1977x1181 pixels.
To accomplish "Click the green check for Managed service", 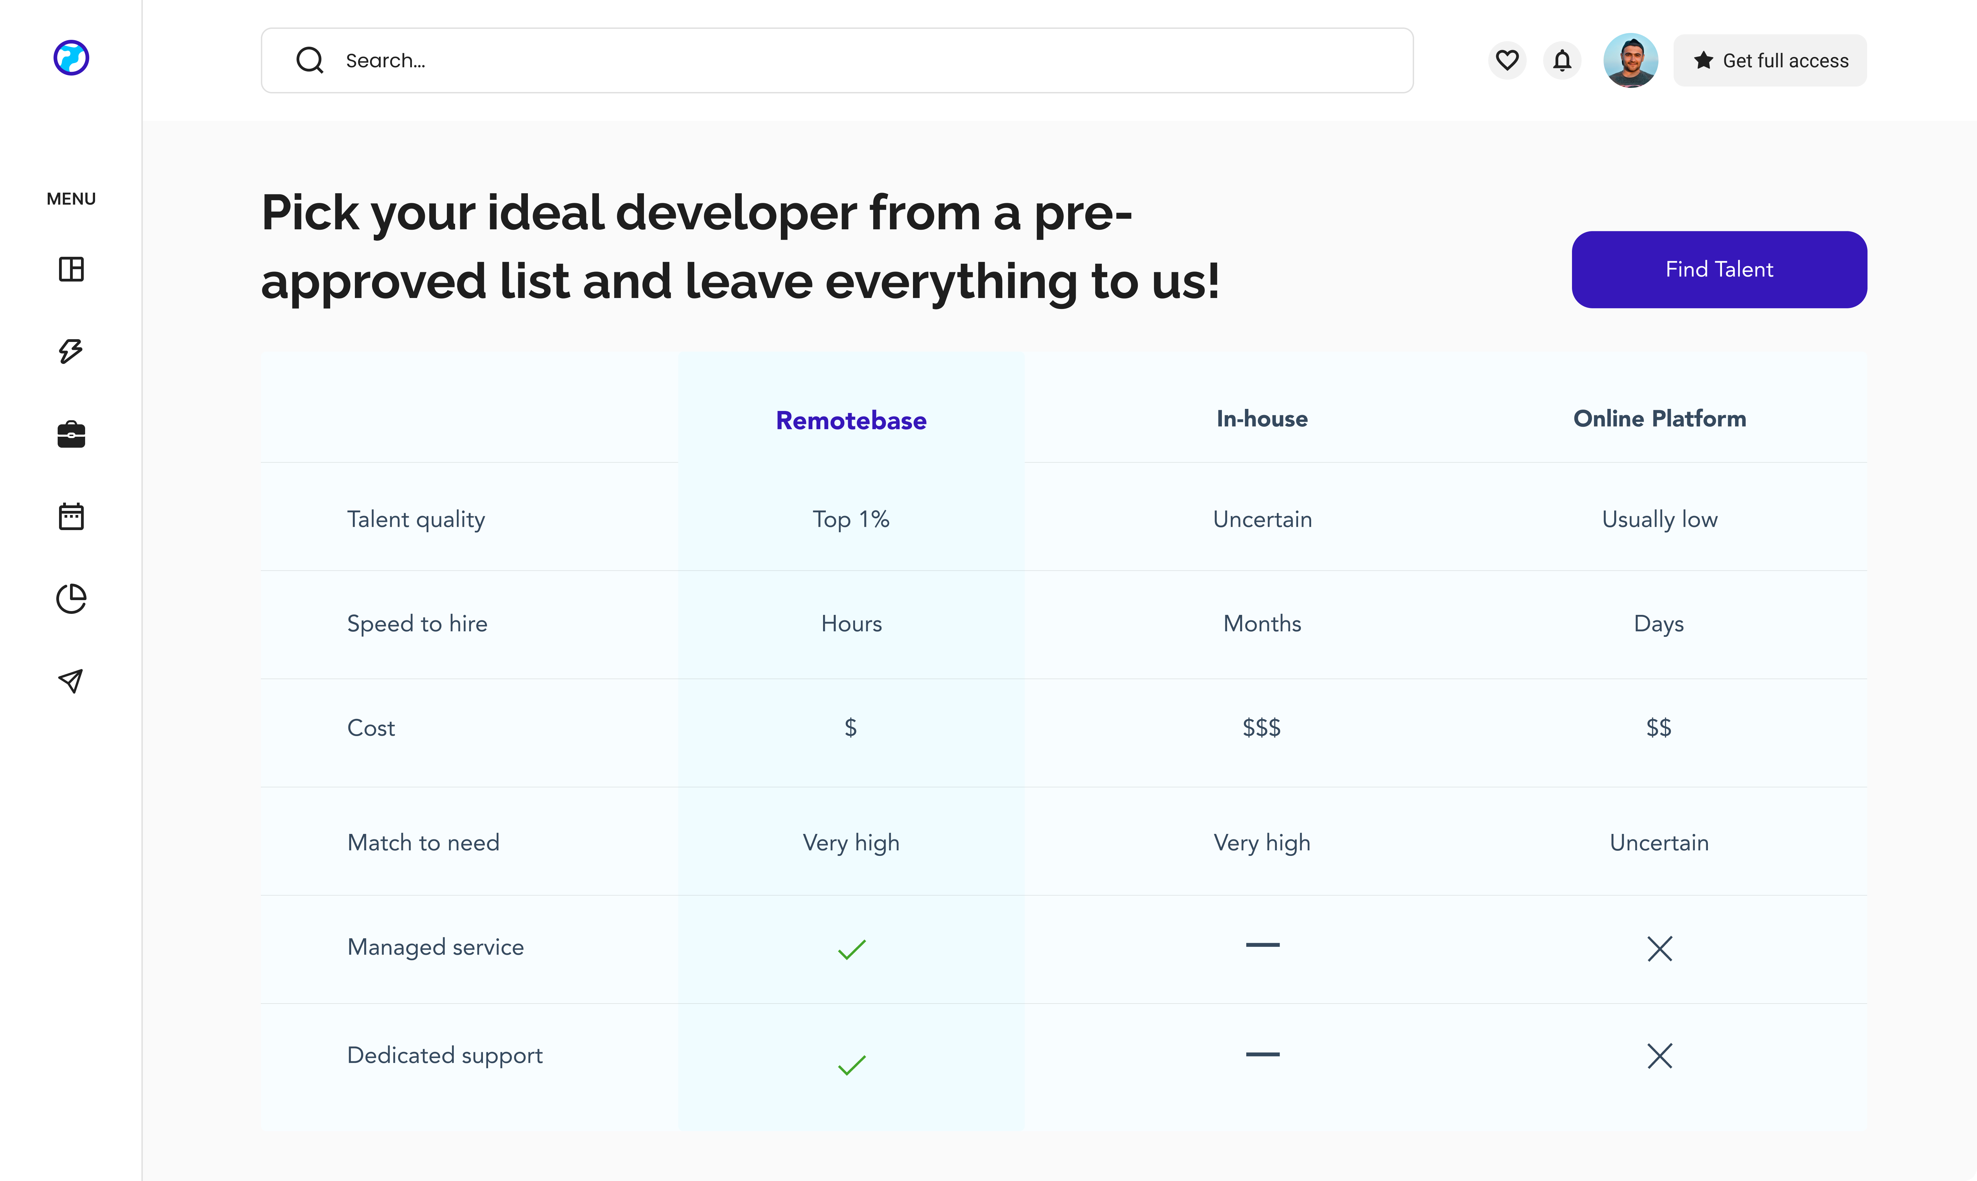I will click(851, 949).
